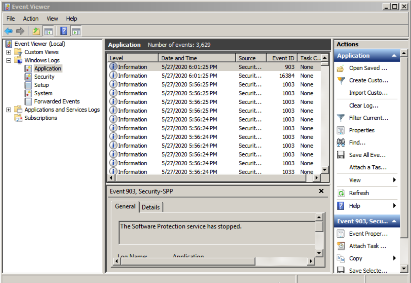Click the Find binoculars icon
The width and height of the screenshot is (411, 283).
click(x=341, y=143)
